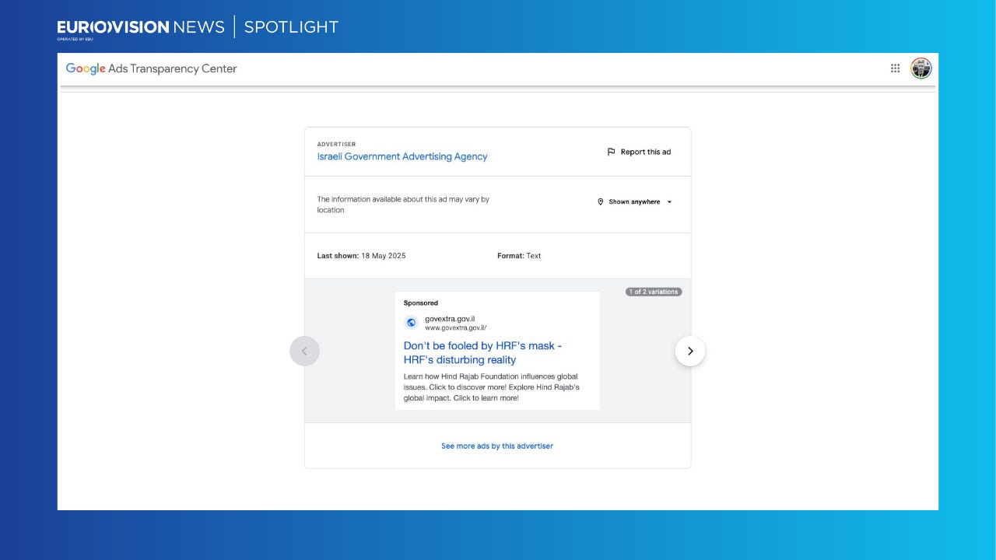Click See more ads by this advertiser
The height and width of the screenshot is (560, 996).
click(x=497, y=446)
